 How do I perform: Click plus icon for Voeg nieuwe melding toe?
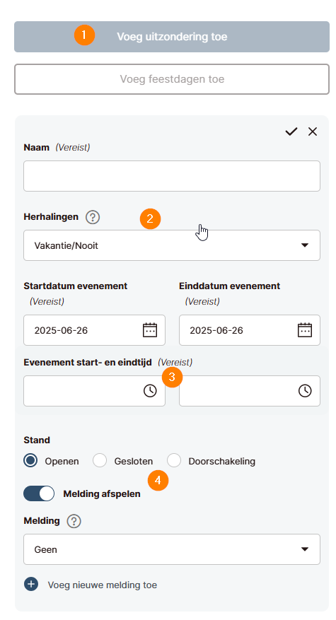coord(31,584)
